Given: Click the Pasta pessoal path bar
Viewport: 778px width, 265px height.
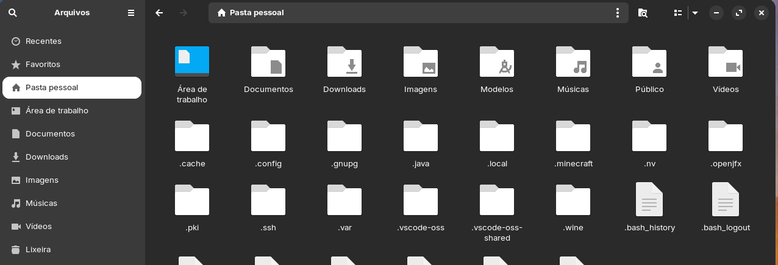Looking at the screenshot, I should pyautogui.click(x=418, y=12).
